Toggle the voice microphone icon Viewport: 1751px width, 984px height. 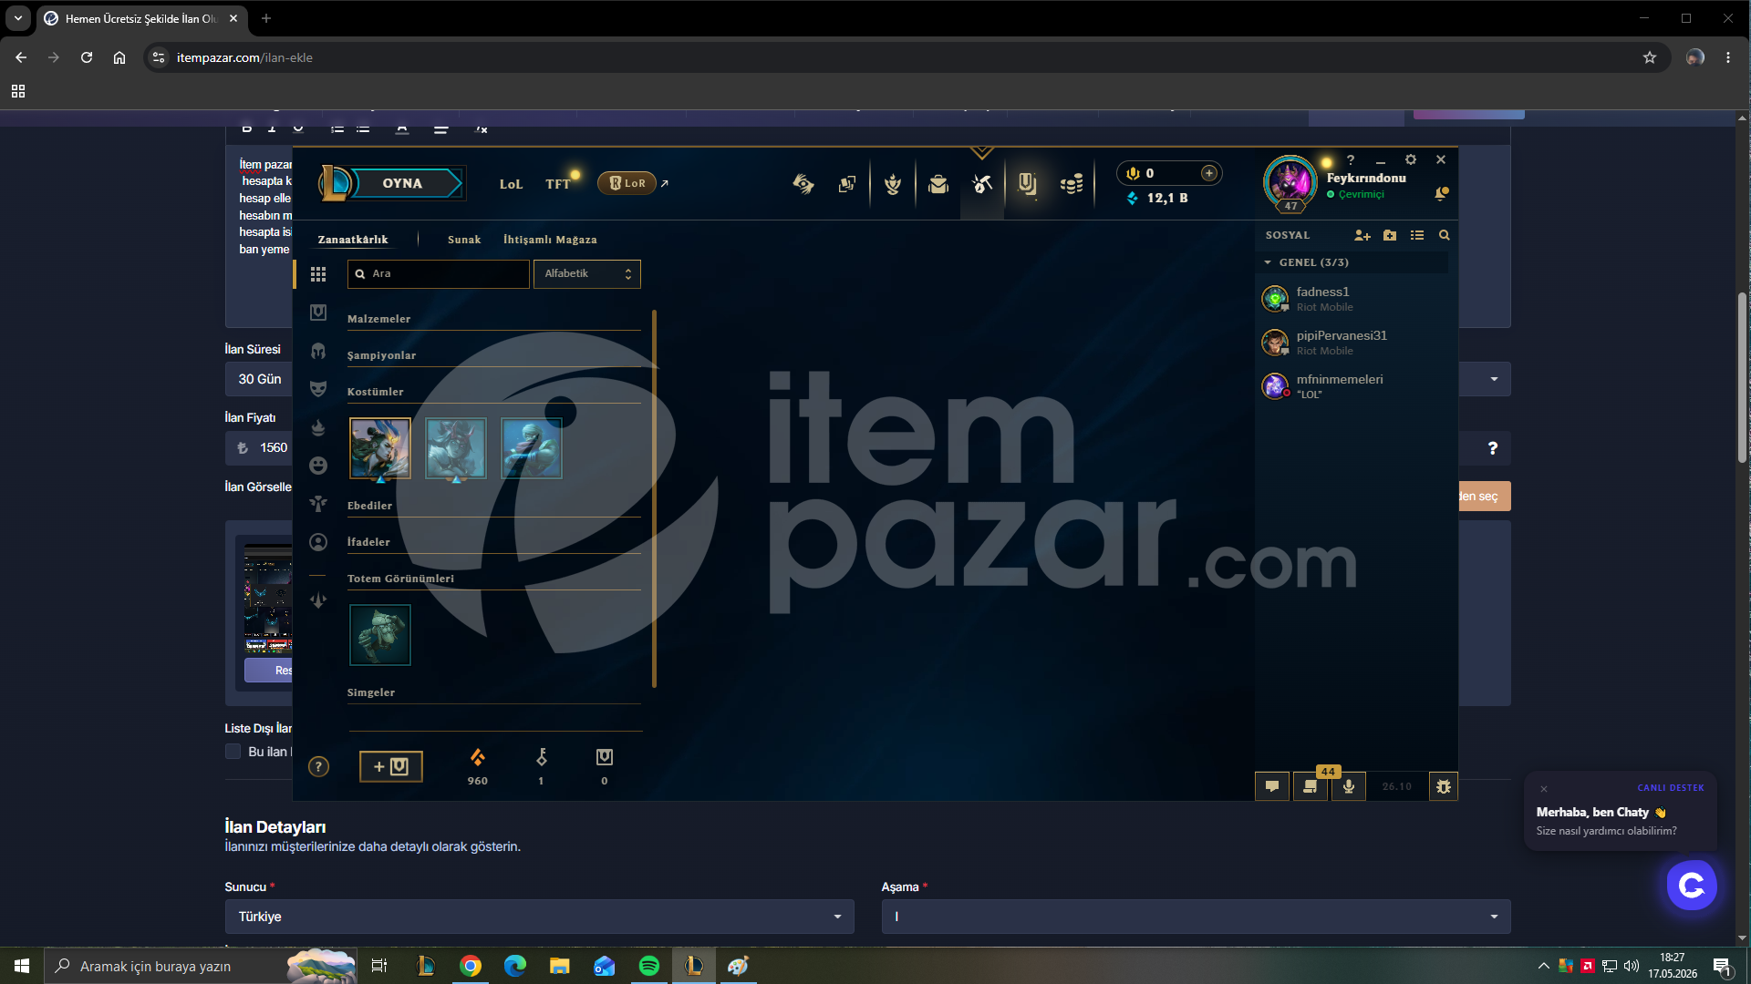[x=1349, y=786]
